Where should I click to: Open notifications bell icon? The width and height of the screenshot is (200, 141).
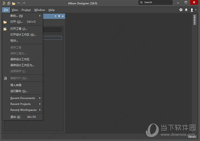point(186,10)
